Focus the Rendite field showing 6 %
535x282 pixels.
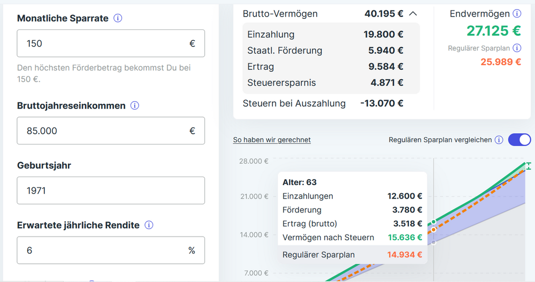(111, 250)
